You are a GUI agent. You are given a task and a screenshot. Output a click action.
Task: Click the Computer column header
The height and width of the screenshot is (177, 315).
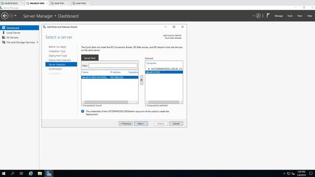151,63
